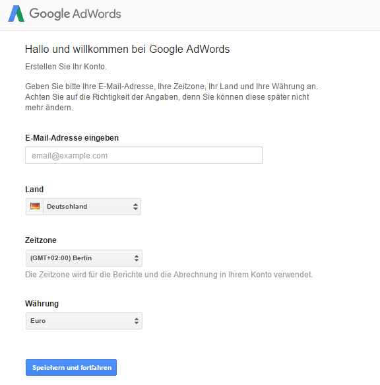Focus the email@example.com input field

[144, 155]
